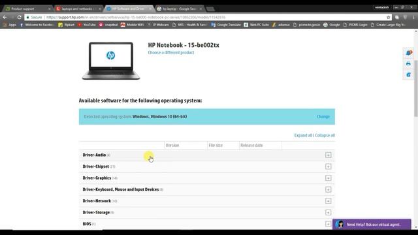
Task: Expand the Driver-Network plus icon
Action: coord(328,201)
